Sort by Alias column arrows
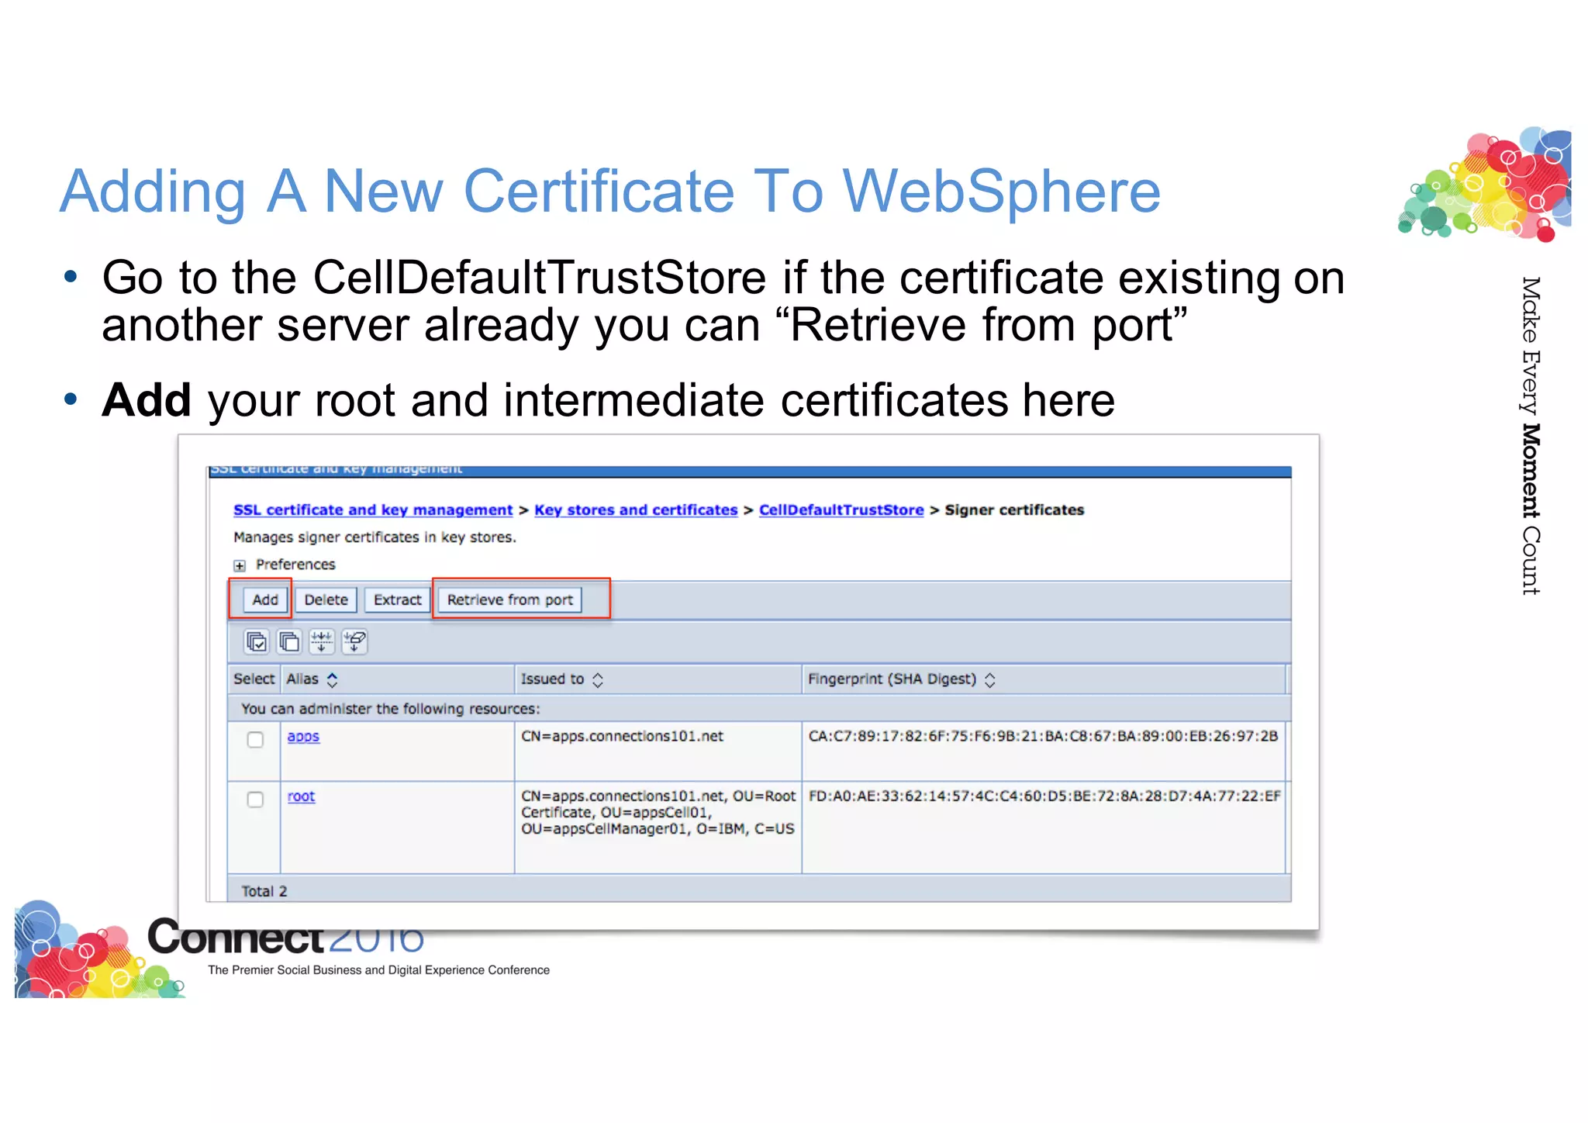 (x=333, y=680)
